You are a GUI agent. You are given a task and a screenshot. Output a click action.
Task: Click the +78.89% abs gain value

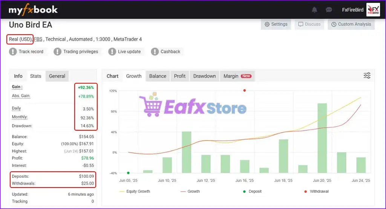click(86, 96)
